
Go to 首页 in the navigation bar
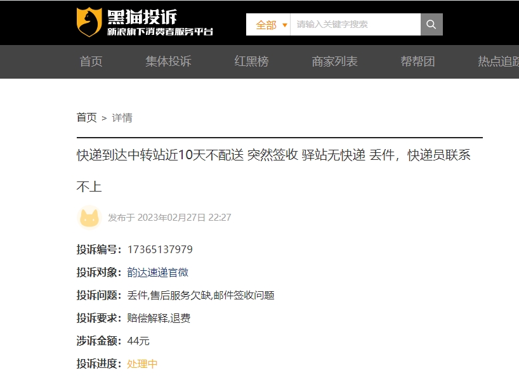click(91, 62)
